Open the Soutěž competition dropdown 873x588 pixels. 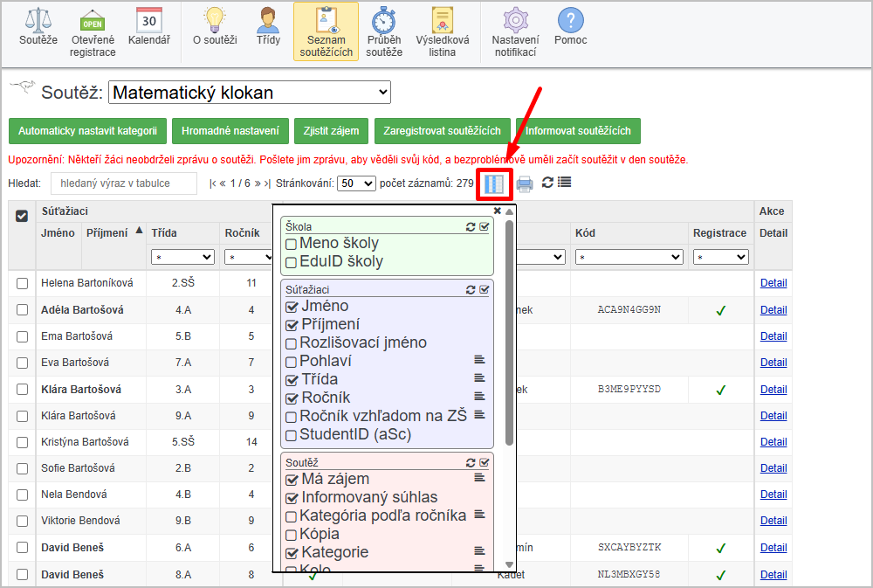click(250, 93)
